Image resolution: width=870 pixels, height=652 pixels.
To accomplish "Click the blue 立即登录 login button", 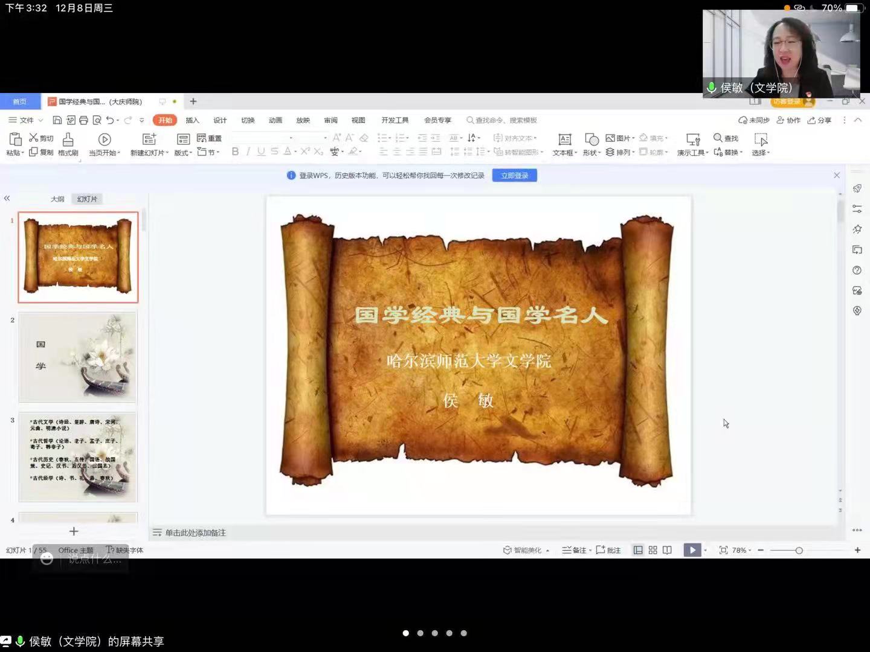I will pos(514,176).
